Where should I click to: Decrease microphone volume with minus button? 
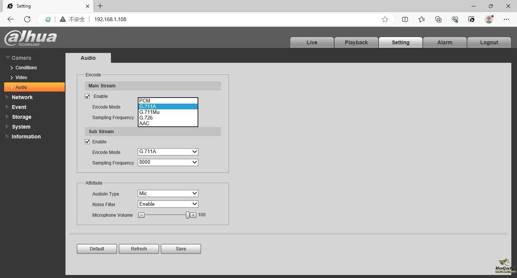pos(141,215)
